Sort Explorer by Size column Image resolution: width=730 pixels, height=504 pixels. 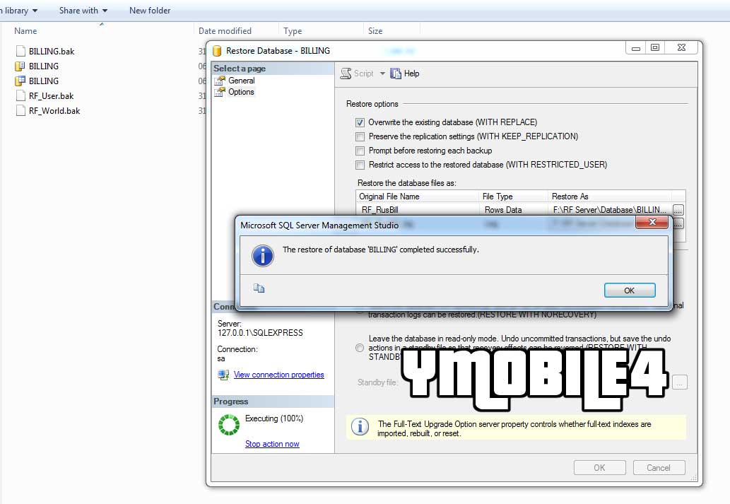coord(375,30)
